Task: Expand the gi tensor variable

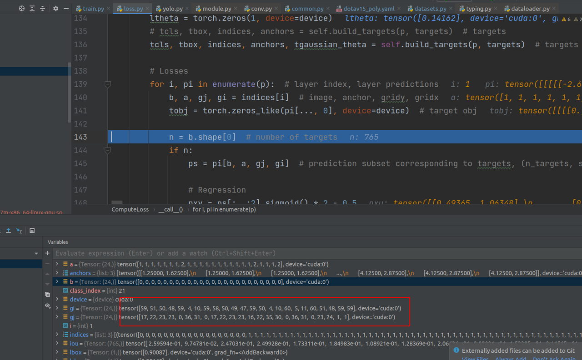Action: pyautogui.click(x=57, y=308)
